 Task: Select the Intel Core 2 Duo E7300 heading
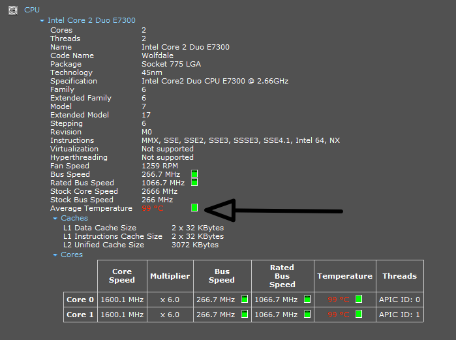pos(91,20)
